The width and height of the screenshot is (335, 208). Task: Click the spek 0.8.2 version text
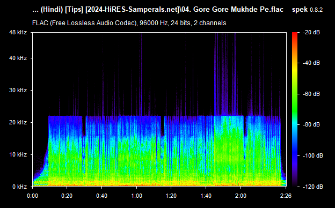307,10
